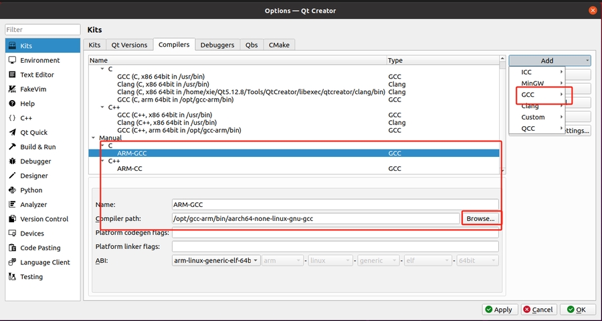Click the compiler Name input field

(x=334, y=204)
